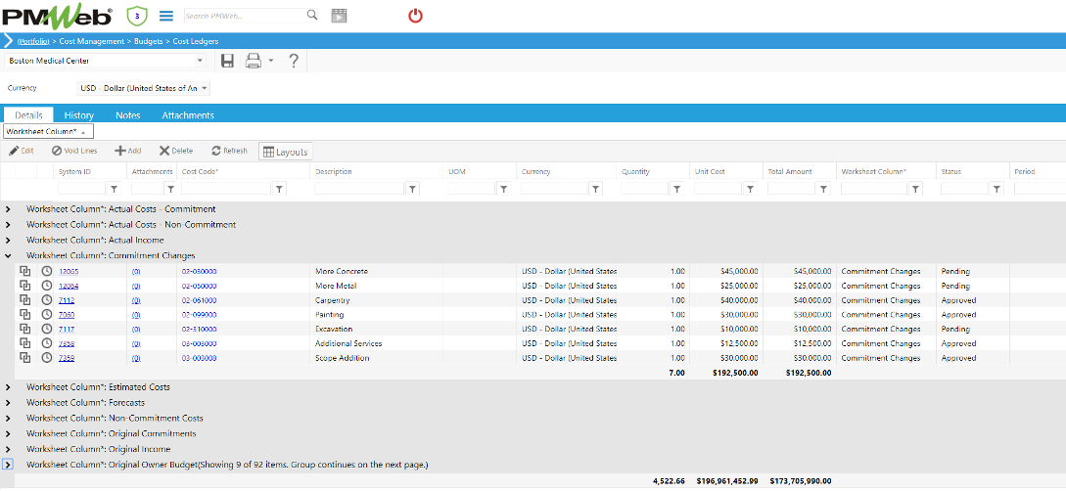Click the filter icon for Cost Code column
The width and height of the screenshot is (1066, 491).
(x=279, y=189)
